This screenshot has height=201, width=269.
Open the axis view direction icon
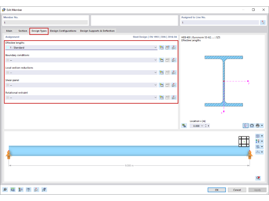(258, 141)
